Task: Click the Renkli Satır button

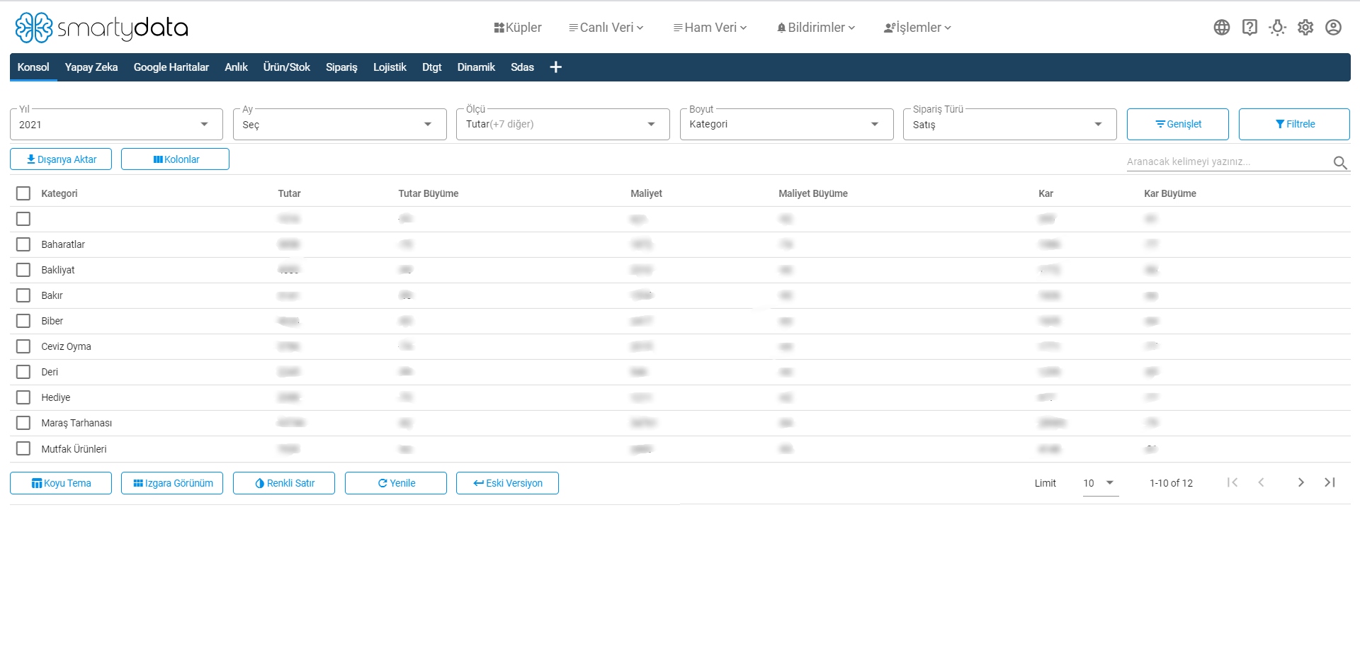Action: pyautogui.click(x=284, y=483)
